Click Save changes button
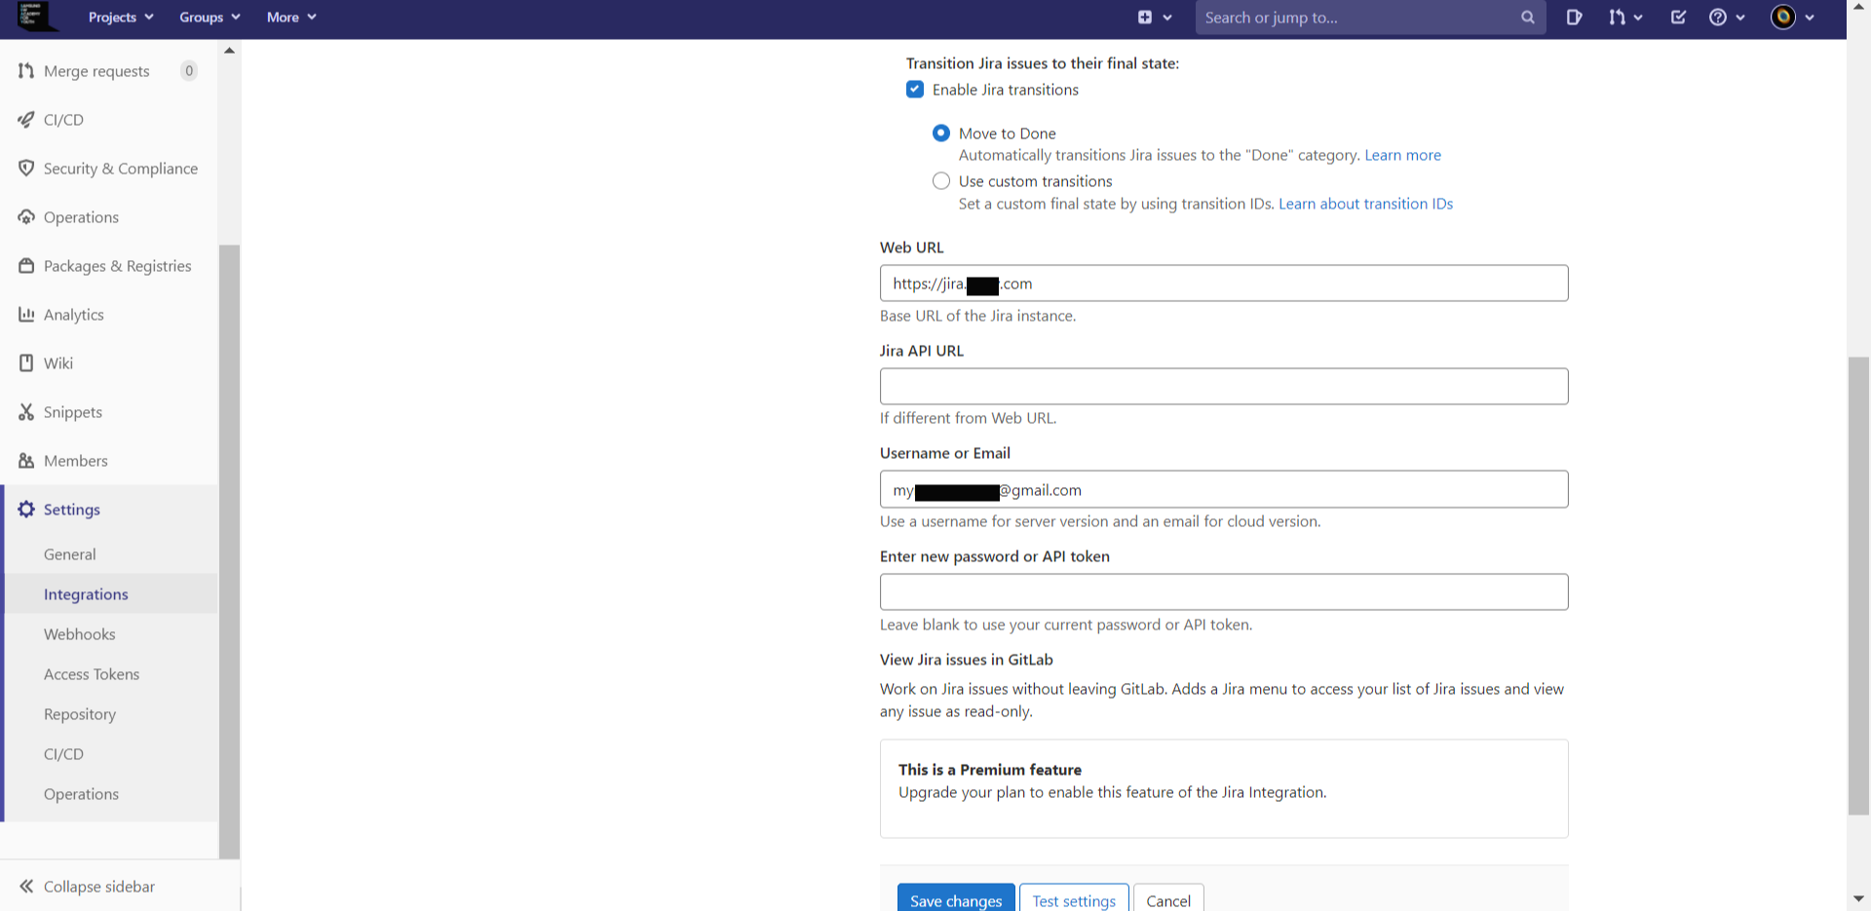Screen dimensions: 1871x911 956,898
